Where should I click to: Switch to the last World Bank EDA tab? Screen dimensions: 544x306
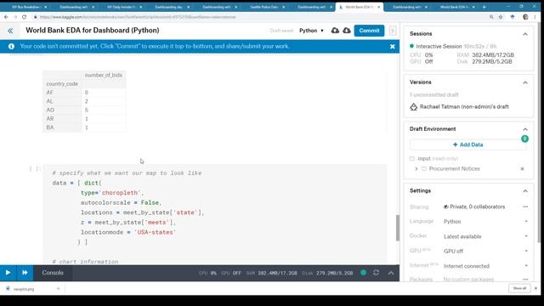455,7
